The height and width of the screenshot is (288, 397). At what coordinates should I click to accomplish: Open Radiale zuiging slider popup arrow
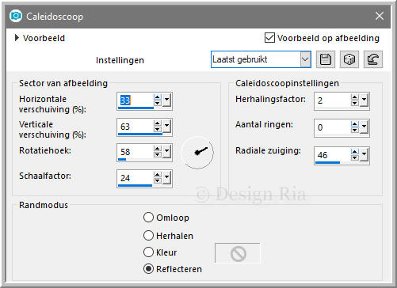[364, 155]
